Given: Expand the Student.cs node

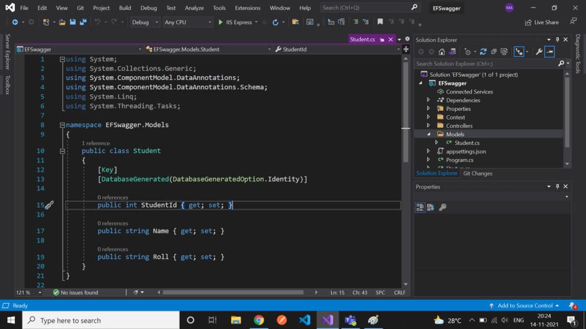Looking at the screenshot, I should [x=437, y=143].
